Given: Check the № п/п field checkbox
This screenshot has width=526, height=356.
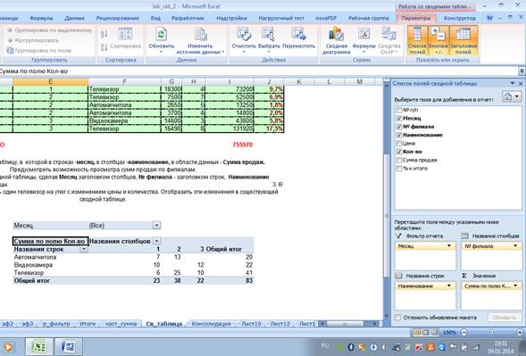Looking at the screenshot, I should tap(399, 110).
